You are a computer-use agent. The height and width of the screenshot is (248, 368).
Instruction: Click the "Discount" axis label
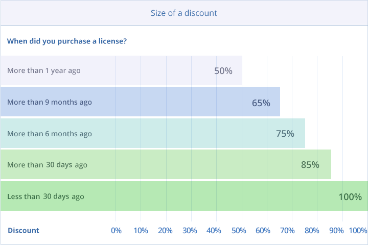click(24, 230)
